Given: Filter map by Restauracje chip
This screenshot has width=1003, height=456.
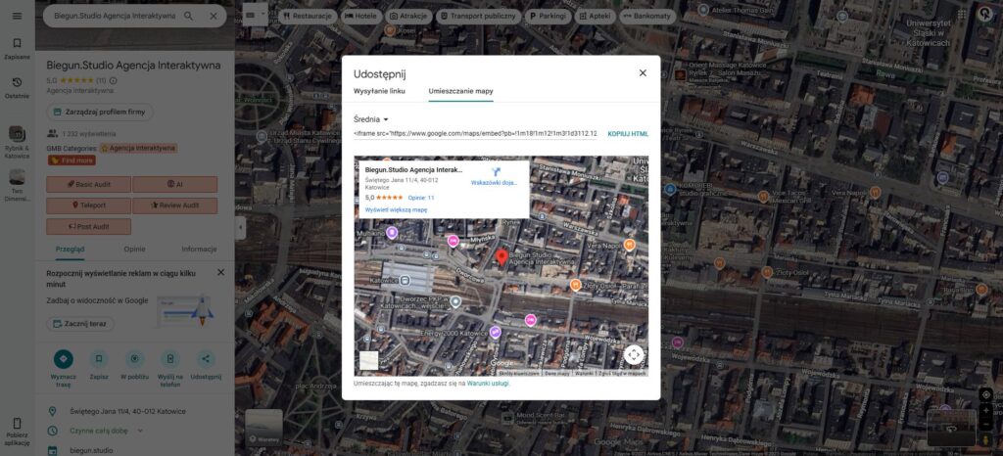Looking at the screenshot, I should [308, 16].
